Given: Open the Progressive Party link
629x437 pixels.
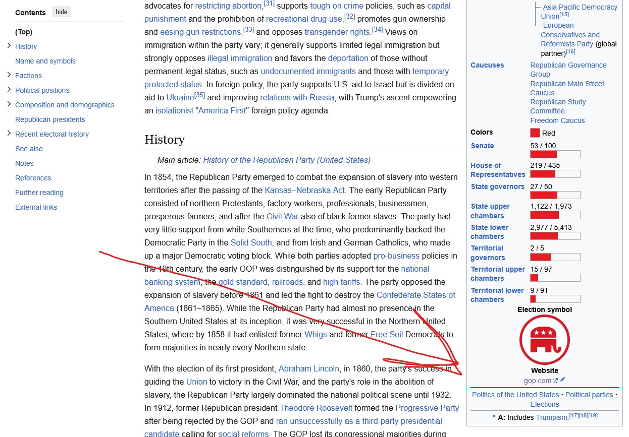Looking at the screenshot, I should click(427, 408).
